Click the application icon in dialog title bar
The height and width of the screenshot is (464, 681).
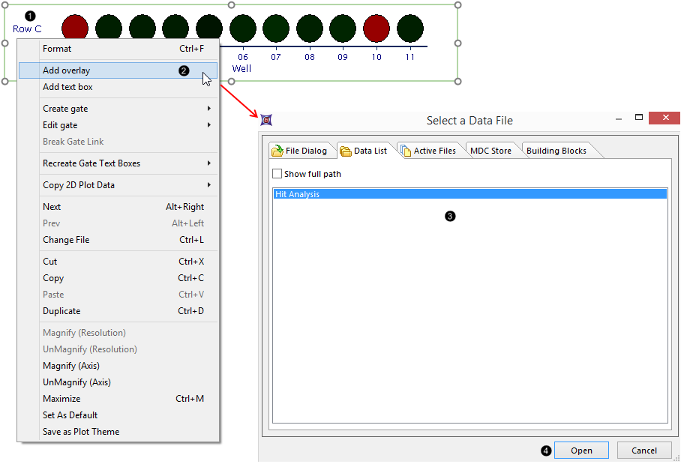266,120
